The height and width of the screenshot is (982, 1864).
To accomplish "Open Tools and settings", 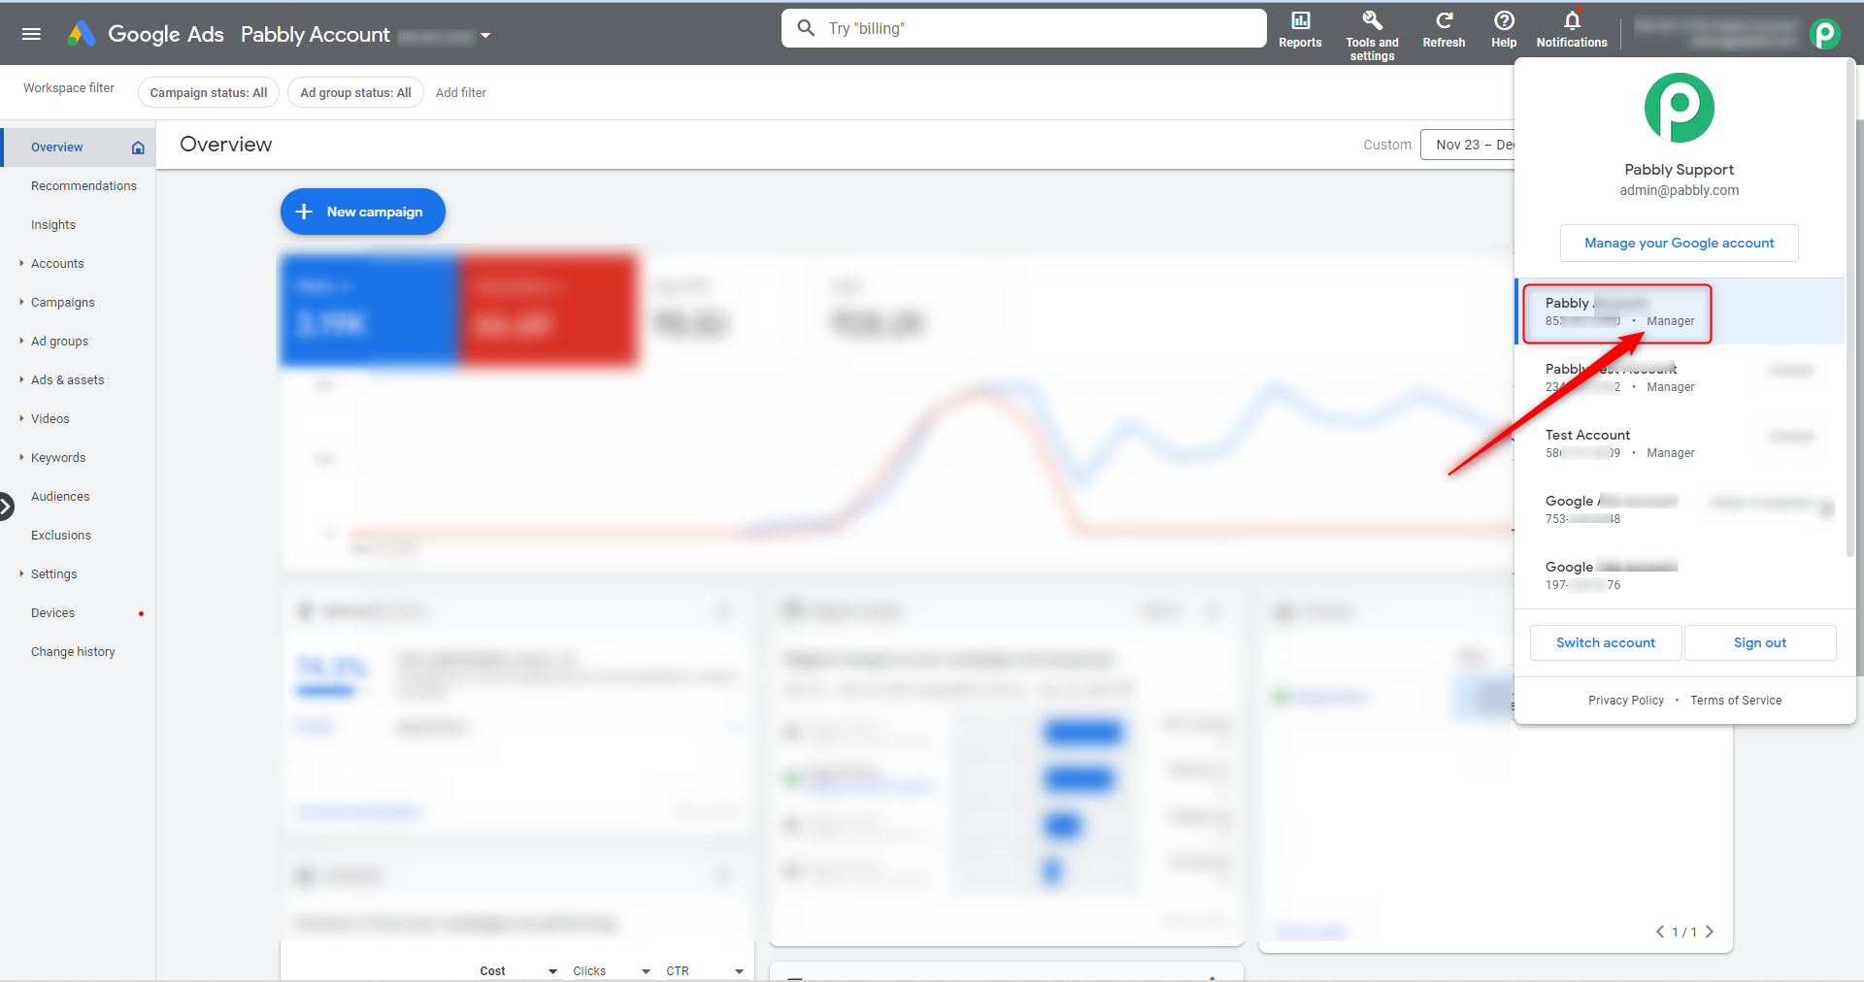I will point(1372,35).
